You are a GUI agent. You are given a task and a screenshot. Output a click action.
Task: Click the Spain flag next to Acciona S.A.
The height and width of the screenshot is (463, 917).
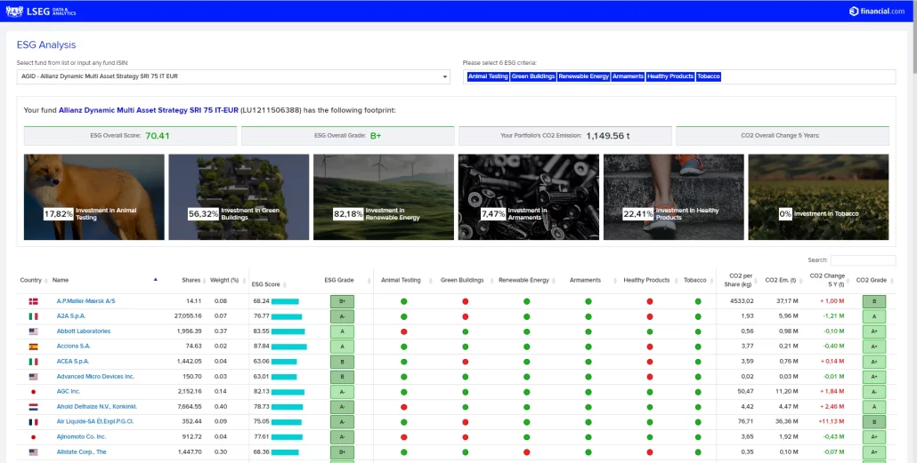coord(34,347)
